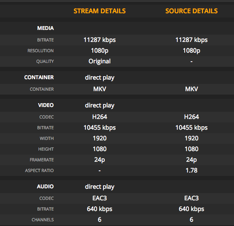Click the source video bitrate 10455 kbps

point(191,128)
